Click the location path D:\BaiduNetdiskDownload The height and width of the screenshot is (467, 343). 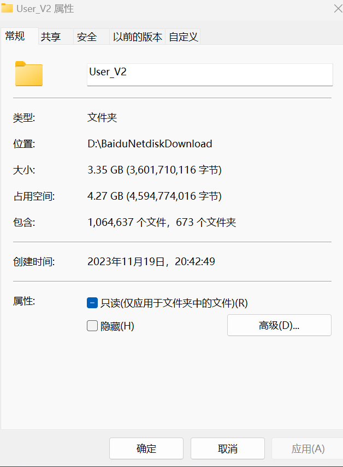(150, 144)
